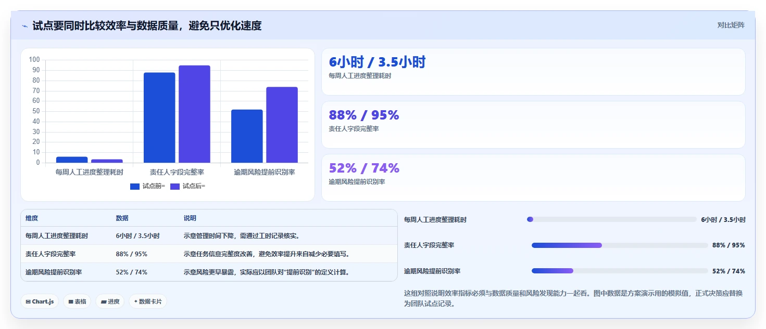Click the table cell 88% / 95%
The image size is (766, 329).
coord(131,254)
